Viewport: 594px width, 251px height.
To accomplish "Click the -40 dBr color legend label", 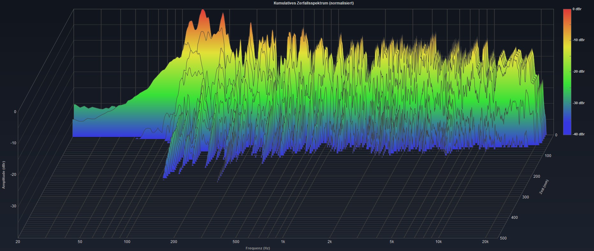I will [x=578, y=134].
